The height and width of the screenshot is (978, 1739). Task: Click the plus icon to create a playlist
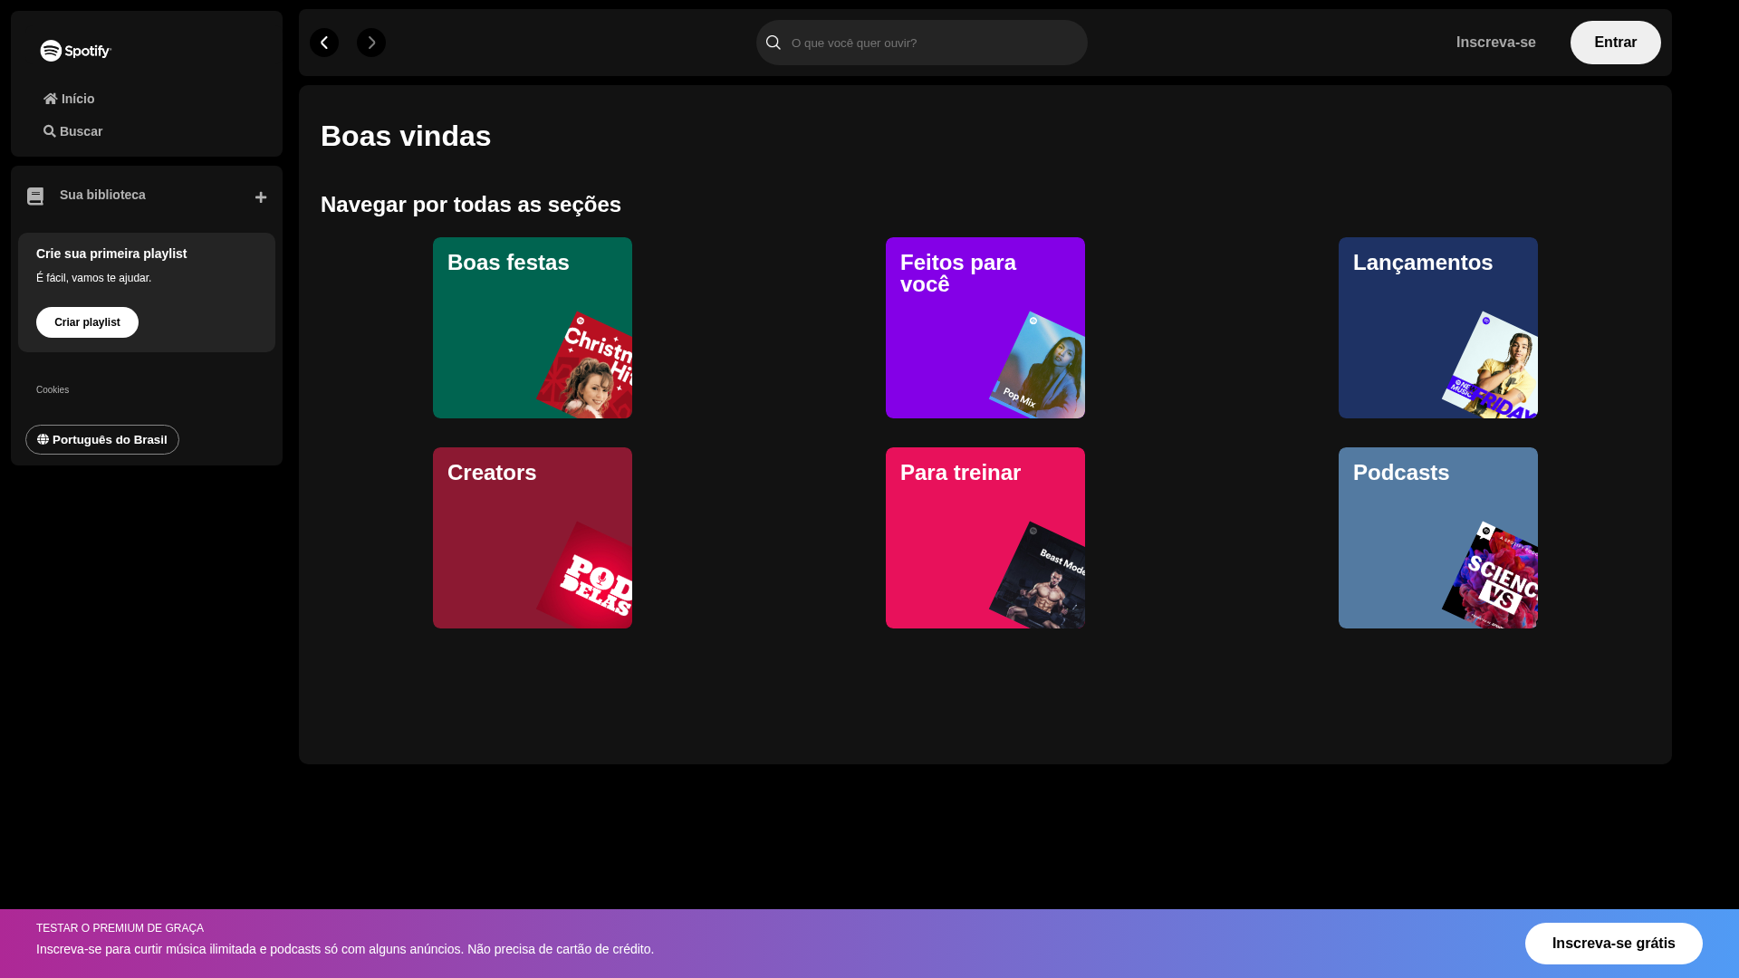point(260,197)
